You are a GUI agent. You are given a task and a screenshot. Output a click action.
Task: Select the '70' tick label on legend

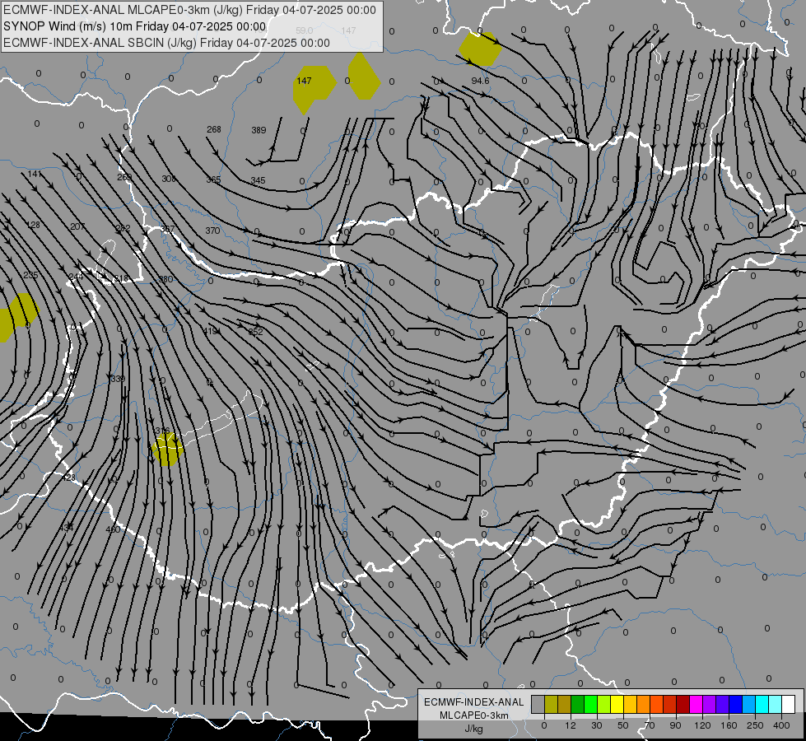[650, 725]
